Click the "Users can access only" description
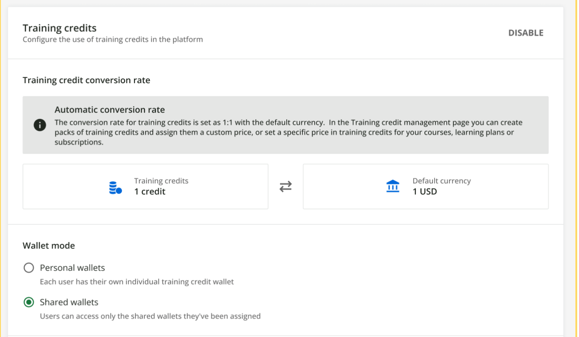This screenshot has width=579, height=337. click(150, 316)
